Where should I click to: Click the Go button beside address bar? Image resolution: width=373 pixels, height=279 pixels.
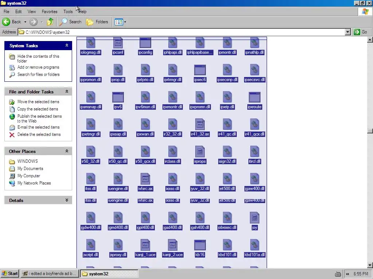pyautogui.click(x=360, y=32)
